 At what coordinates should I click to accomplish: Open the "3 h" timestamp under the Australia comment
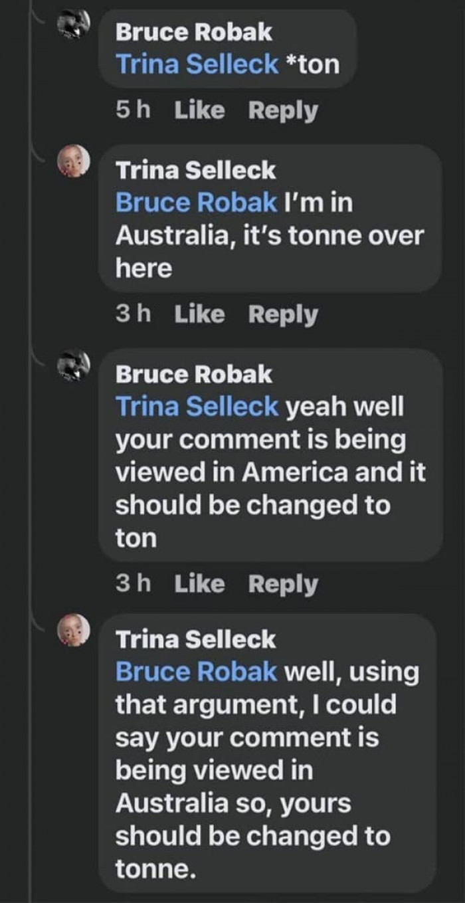point(132,314)
